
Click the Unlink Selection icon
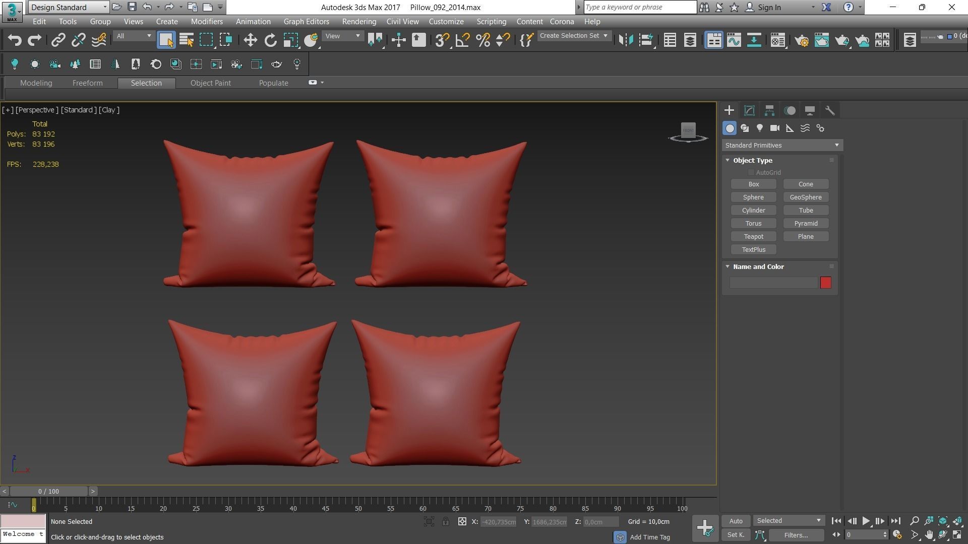79,40
